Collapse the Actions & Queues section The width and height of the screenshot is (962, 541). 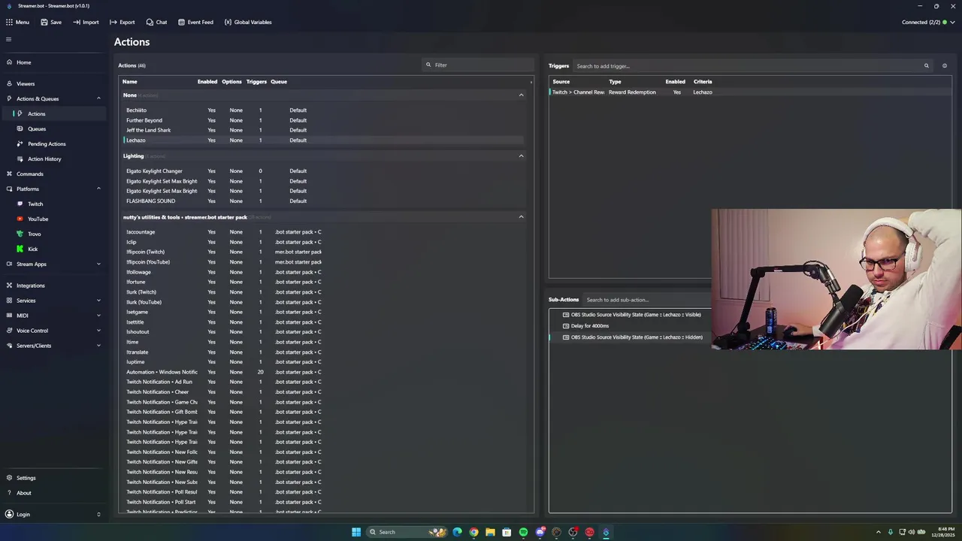point(98,98)
